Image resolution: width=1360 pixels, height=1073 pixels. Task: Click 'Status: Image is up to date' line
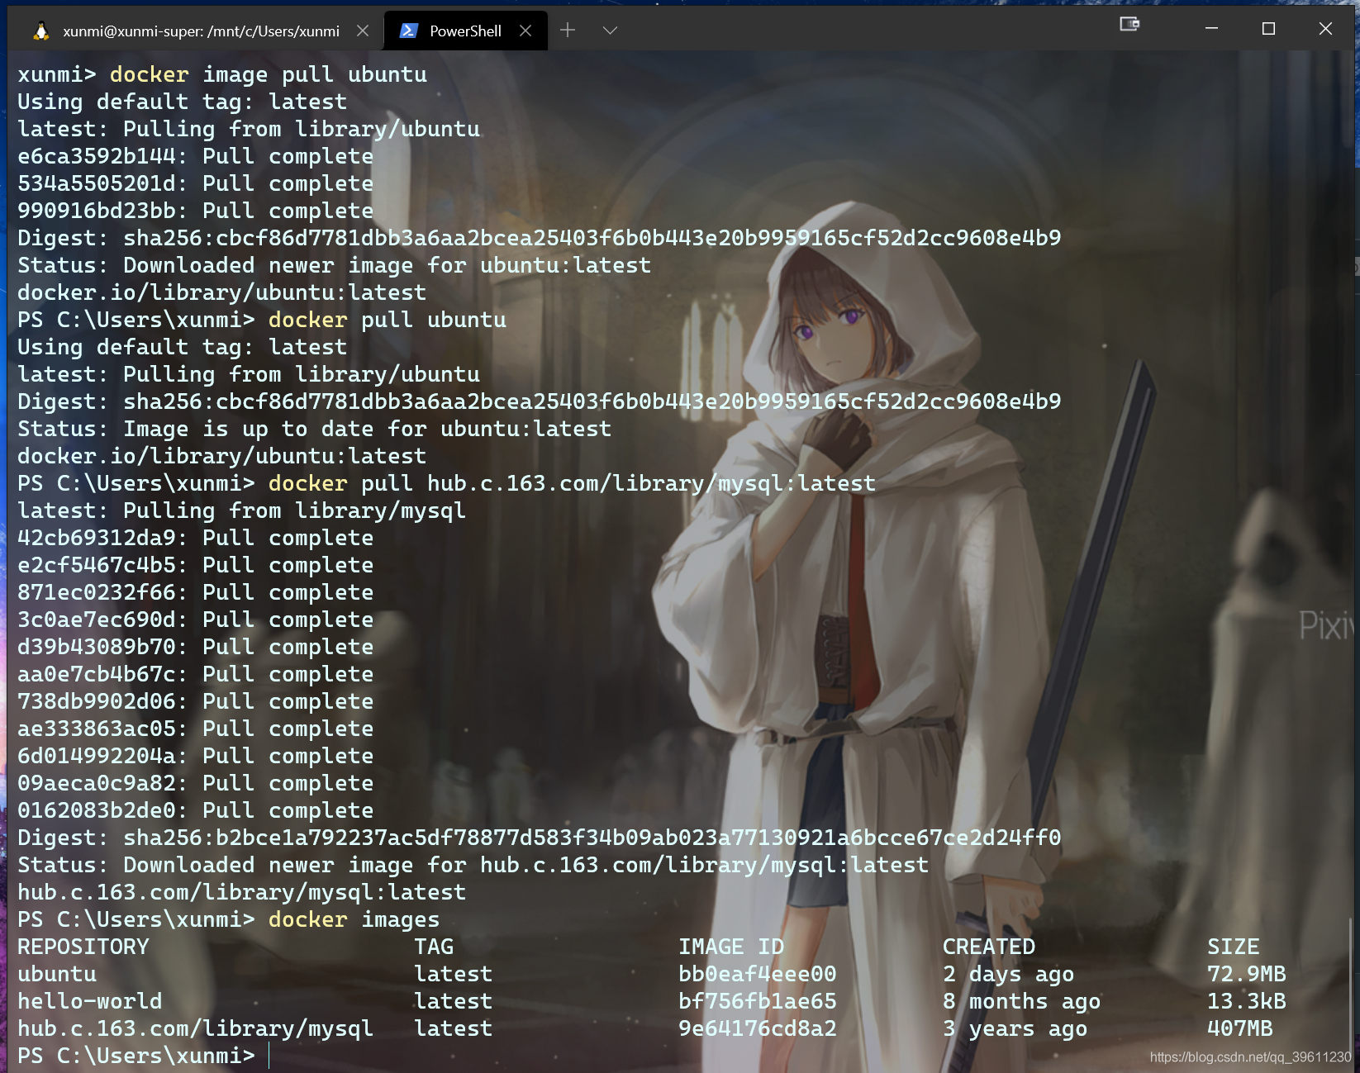tap(314, 429)
